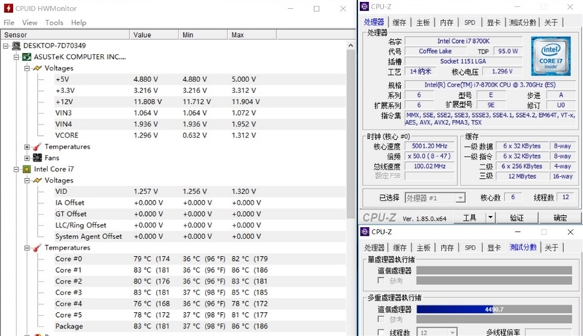Click the HWMonitor vertical scrollbar thumb
The width and height of the screenshot is (583, 336).
pyautogui.click(x=351, y=134)
